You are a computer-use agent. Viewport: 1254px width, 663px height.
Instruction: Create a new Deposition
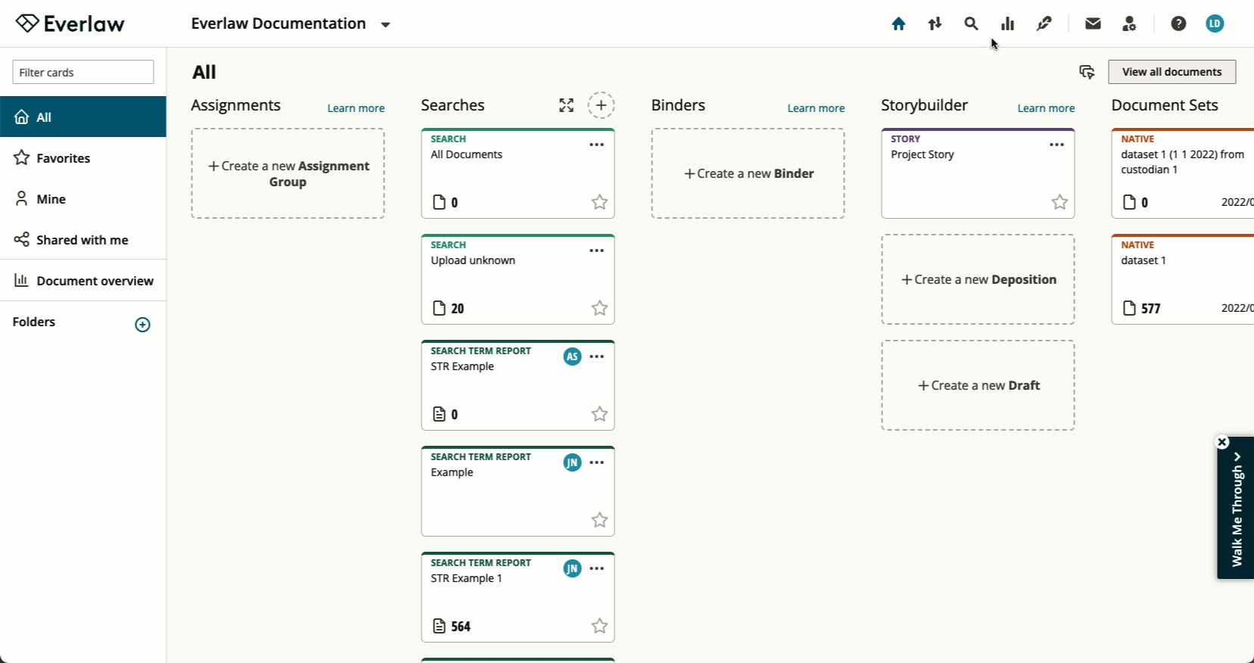click(978, 279)
